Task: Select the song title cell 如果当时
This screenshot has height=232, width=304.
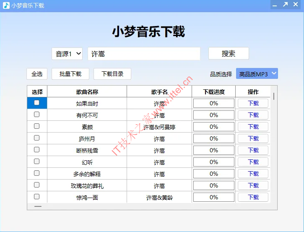Action: (87, 103)
